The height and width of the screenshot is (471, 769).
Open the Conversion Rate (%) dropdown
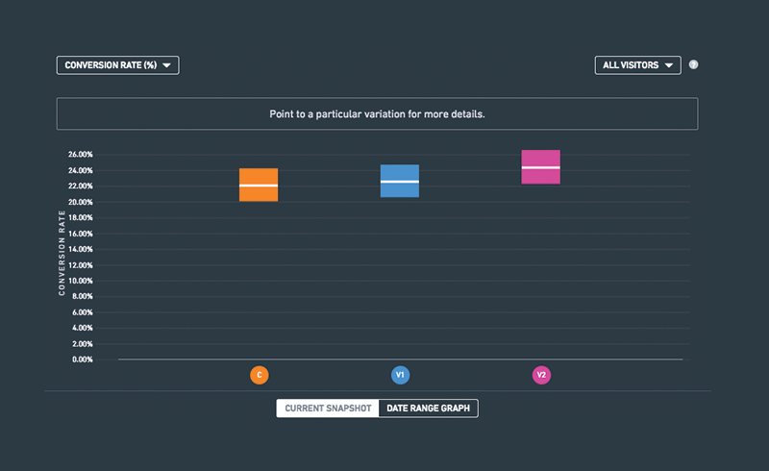[117, 65]
